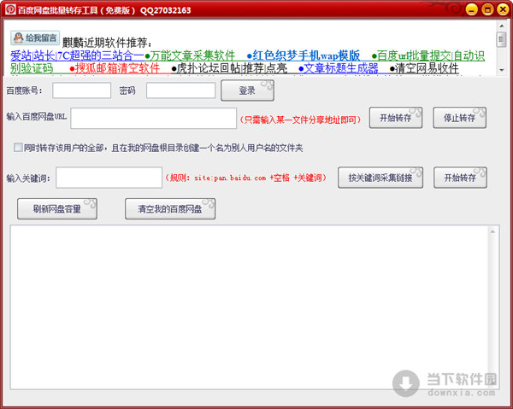Click the 停止转存 button
The height and width of the screenshot is (409, 513).
[x=459, y=118]
